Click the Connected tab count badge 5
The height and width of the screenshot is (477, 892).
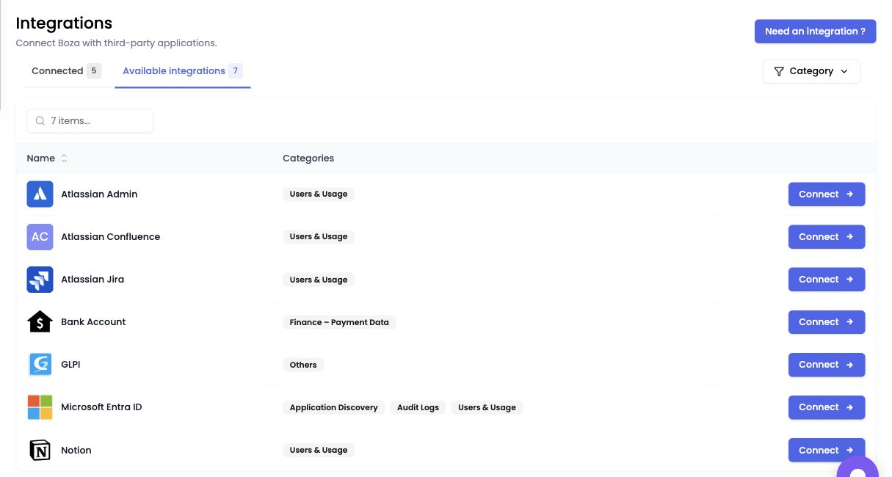93,71
